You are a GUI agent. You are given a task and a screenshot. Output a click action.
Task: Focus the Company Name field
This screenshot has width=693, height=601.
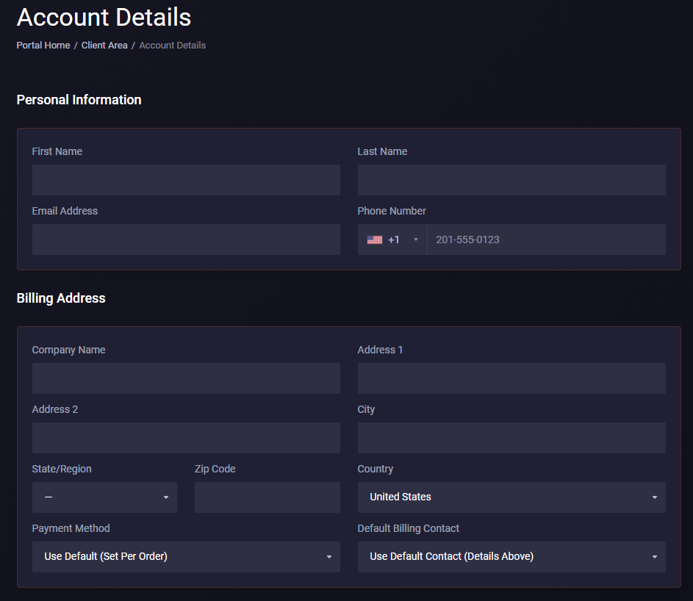[185, 378]
